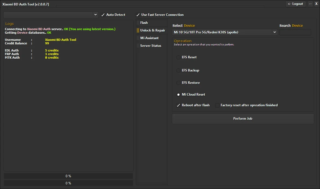This screenshot has width=320, height=189.
Task: Click the 'FRP Auth' label
Action: tap(12, 54)
